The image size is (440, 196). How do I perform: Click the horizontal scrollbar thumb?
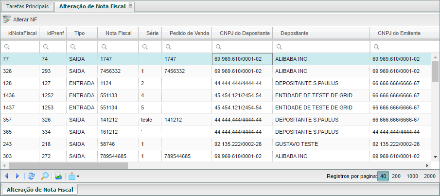68,165
